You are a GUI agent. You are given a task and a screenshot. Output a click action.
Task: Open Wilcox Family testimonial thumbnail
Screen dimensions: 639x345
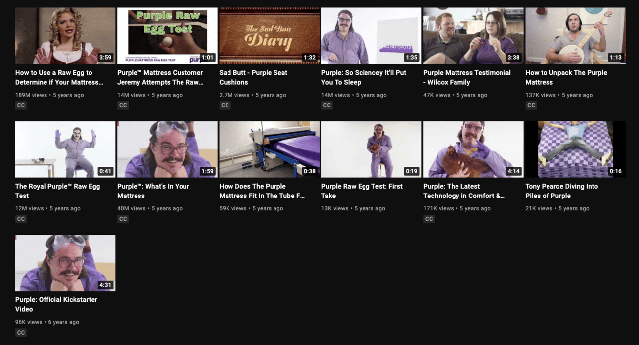tap(473, 36)
